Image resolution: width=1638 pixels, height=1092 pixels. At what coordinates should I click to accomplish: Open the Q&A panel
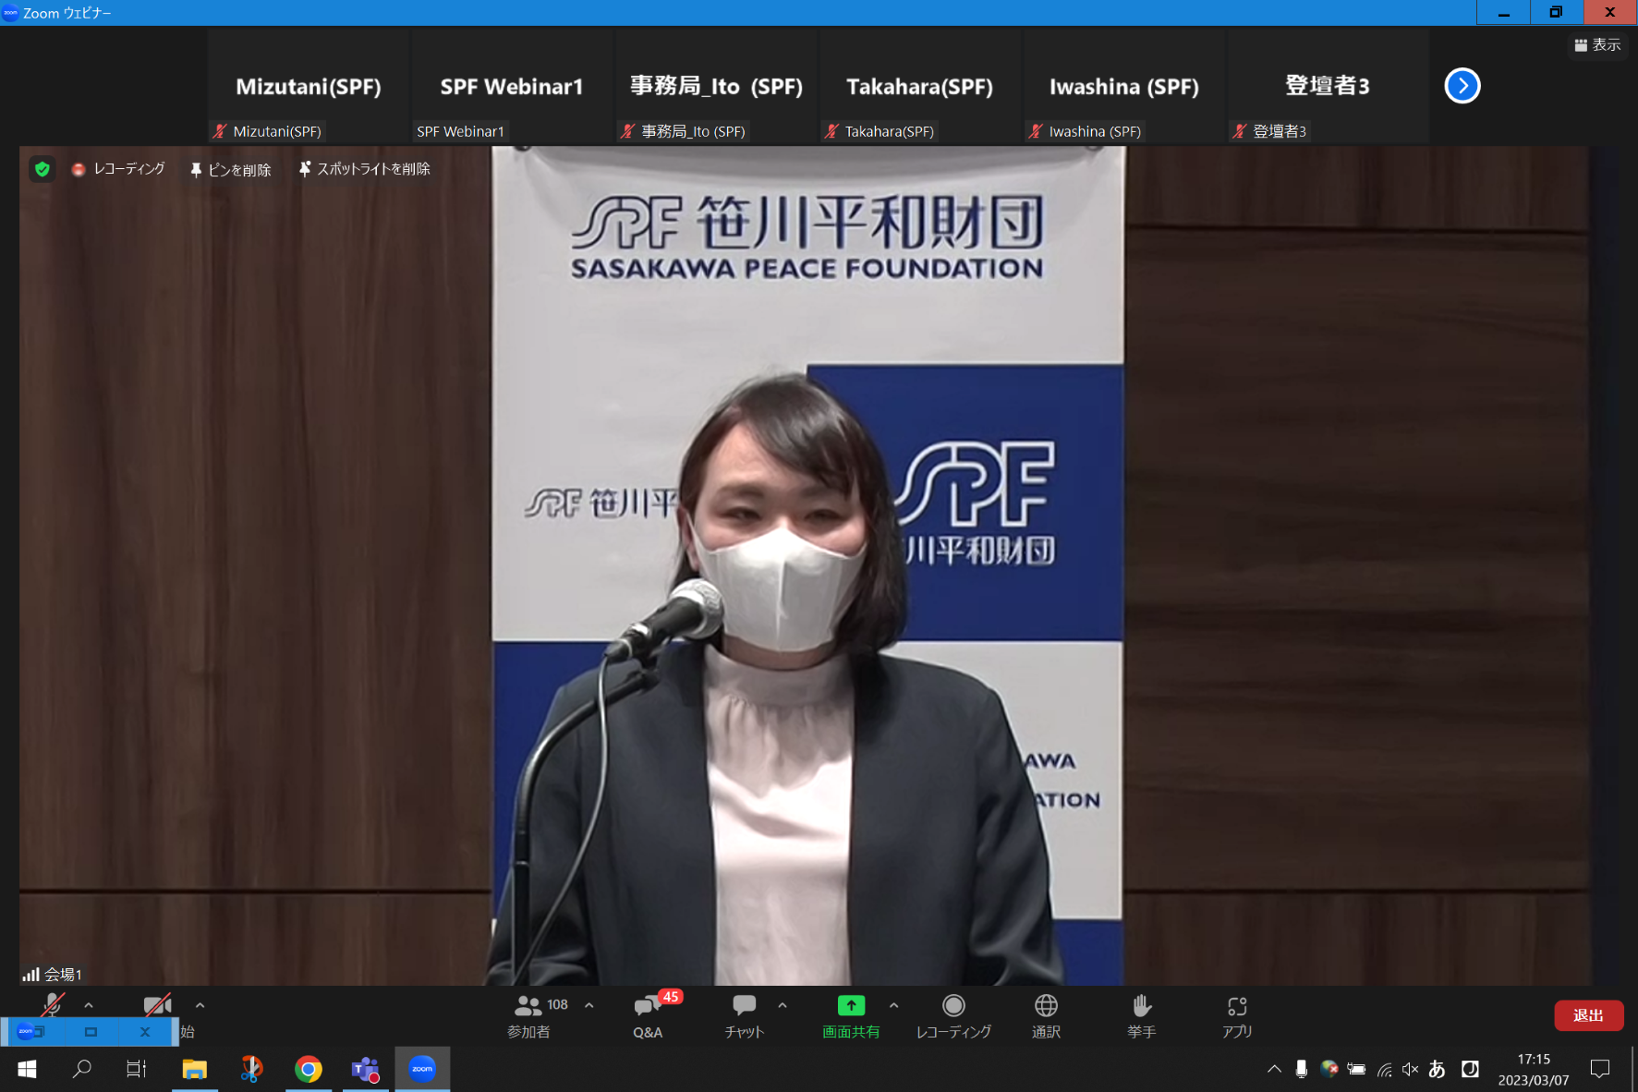[648, 1016]
